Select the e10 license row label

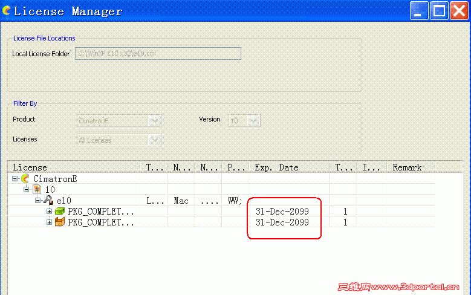click(64, 200)
